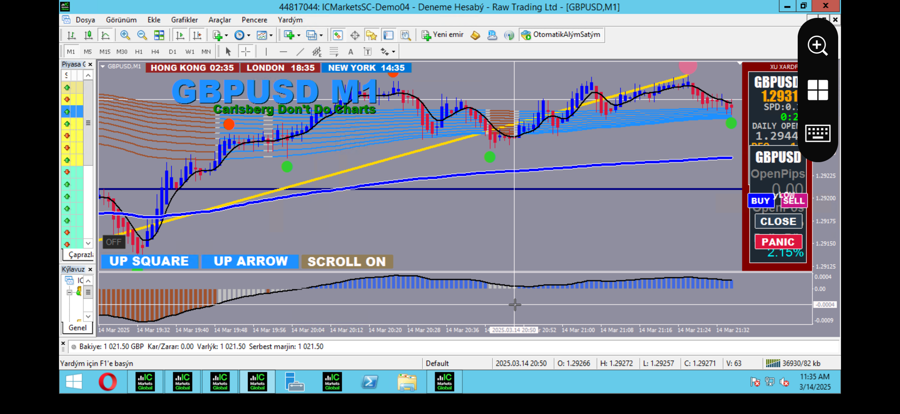Toggle the OFF button on chart
This screenshot has width=900, height=414.
[x=114, y=242]
